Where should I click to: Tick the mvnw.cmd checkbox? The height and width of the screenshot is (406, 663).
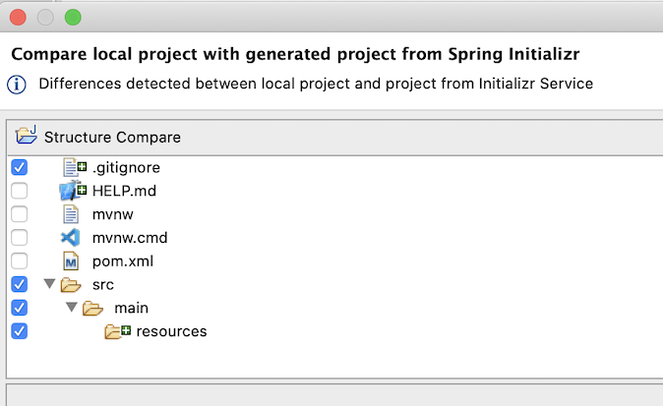click(20, 238)
